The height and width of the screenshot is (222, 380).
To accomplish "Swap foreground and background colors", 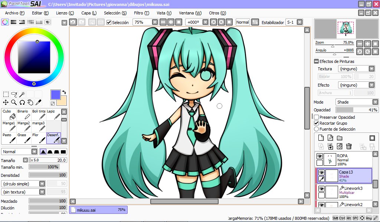I will pyautogui.click(x=64, y=92).
